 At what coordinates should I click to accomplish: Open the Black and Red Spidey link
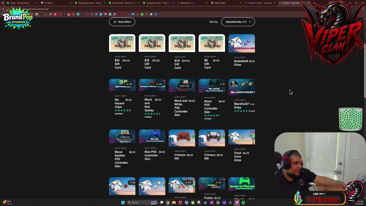[149, 105]
